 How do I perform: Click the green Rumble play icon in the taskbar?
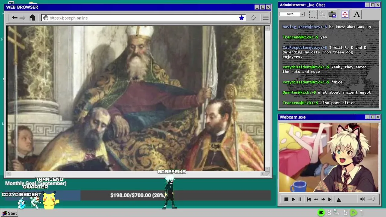pos(353,213)
